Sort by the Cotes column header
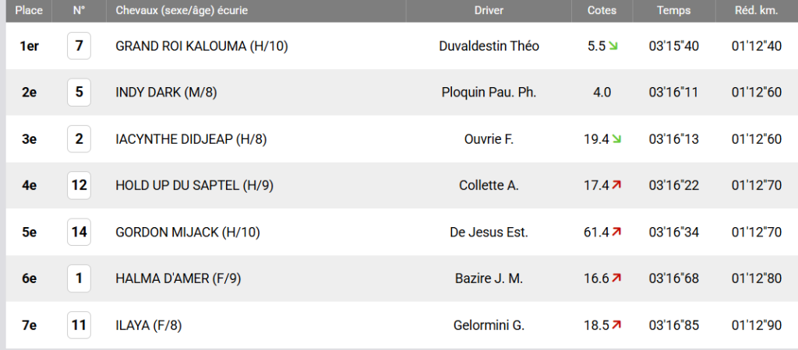Viewport: 798px width, 350px height. (x=602, y=11)
